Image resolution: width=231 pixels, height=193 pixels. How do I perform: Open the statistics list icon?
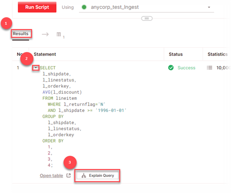209,68
